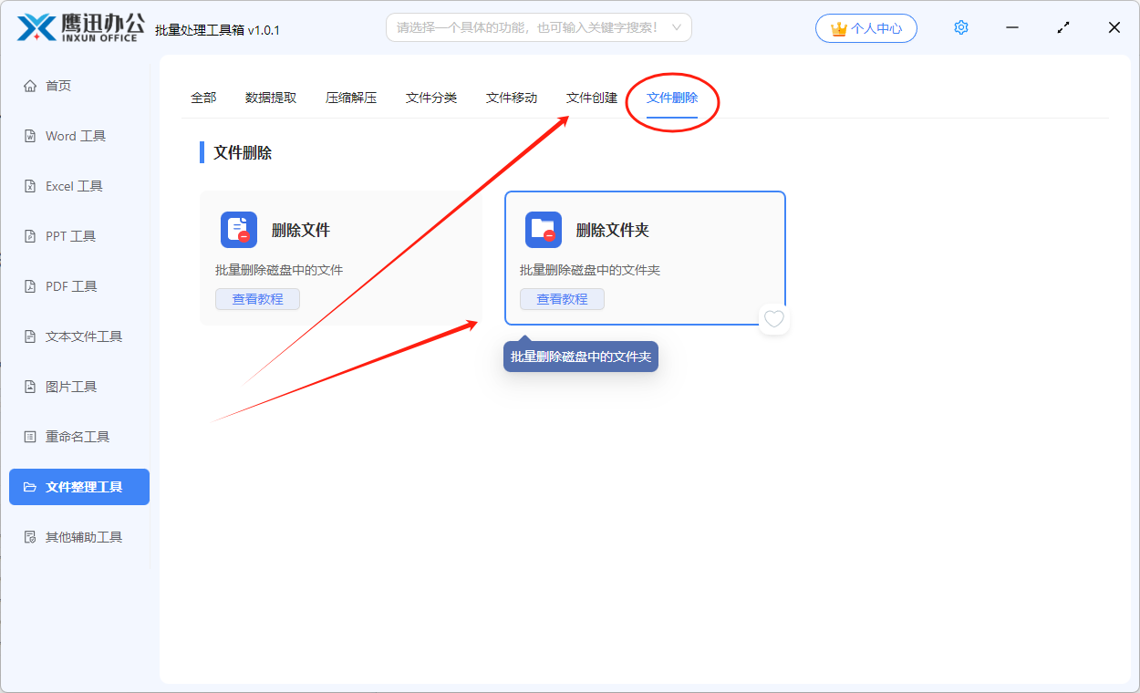Open 查看教程 for 删除文件
This screenshot has width=1140, height=693.
tap(257, 299)
